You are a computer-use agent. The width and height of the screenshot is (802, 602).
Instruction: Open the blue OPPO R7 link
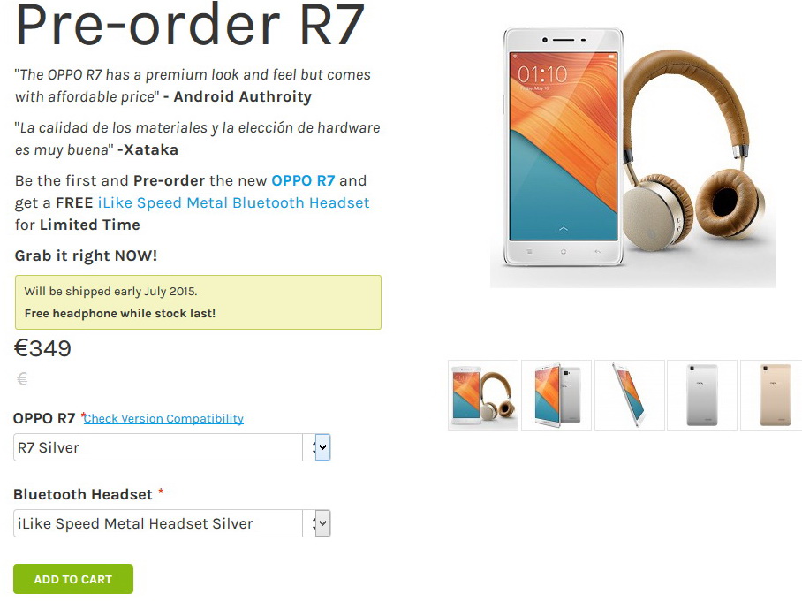click(303, 180)
